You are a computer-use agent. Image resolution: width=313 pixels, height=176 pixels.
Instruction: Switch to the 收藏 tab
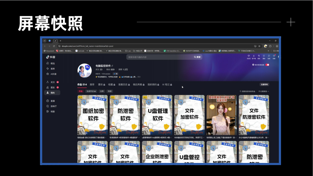(x=112, y=85)
